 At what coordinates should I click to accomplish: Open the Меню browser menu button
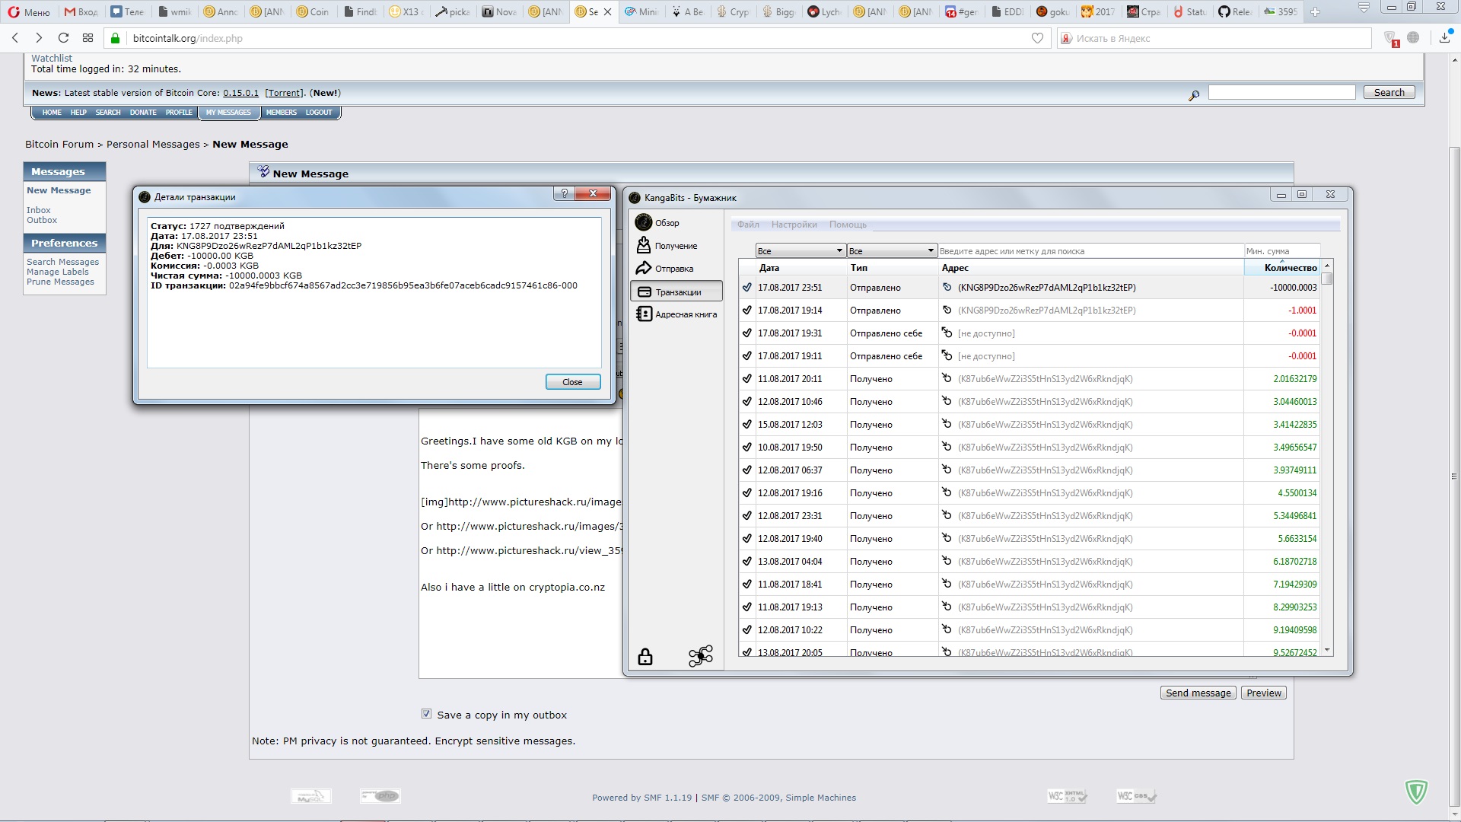tap(29, 11)
